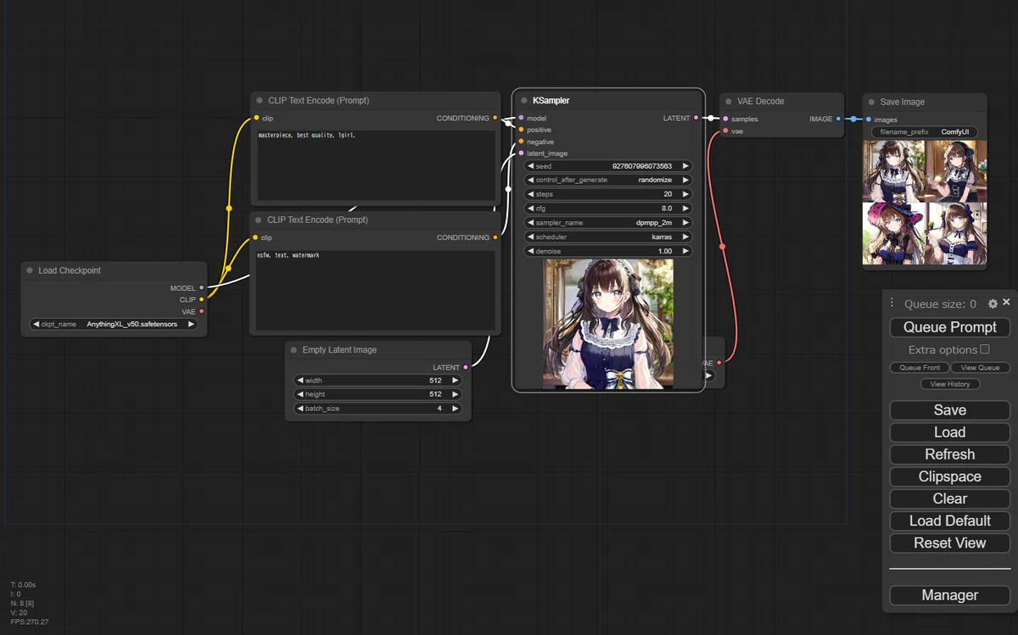Open the sampler_name dpmpp_2m selector

(x=608, y=223)
